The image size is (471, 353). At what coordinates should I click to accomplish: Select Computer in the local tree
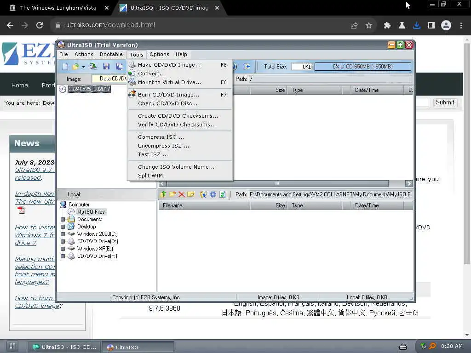pos(79,205)
